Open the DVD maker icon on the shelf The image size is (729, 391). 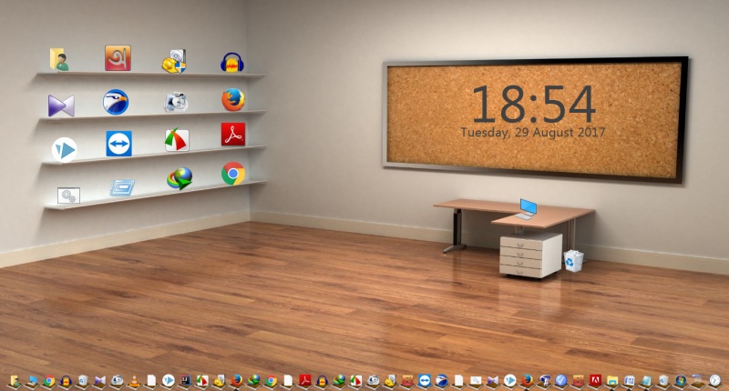[176, 102]
